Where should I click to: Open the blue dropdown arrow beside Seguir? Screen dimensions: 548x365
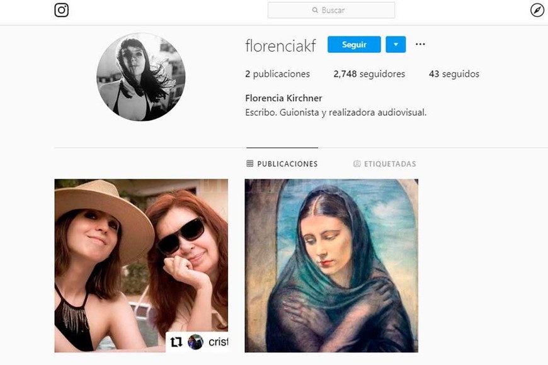point(396,44)
